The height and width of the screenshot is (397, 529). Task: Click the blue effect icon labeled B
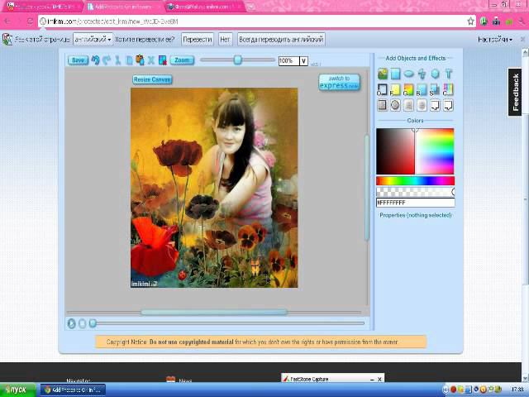[422, 89]
